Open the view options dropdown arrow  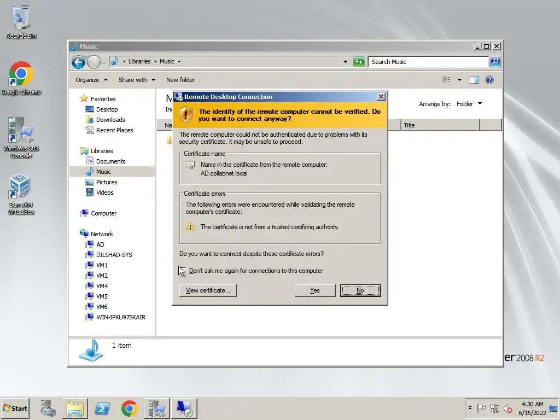(459, 80)
